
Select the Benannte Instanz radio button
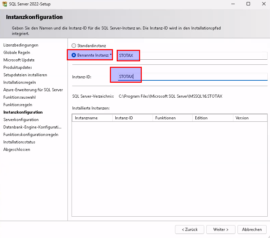click(74, 55)
